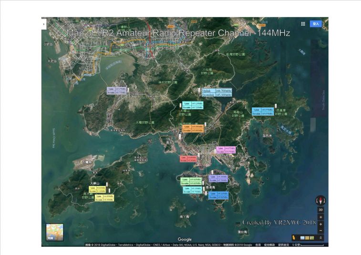
Task: Open the first photo thumbnail beside pegman
Action: point(301,237)
